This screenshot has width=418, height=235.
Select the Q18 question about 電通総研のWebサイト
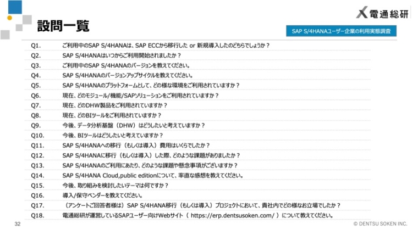(198, 216)
